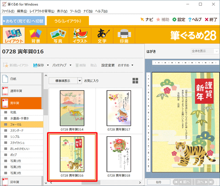Go to first page in preview
The height and width of the screenshot is (186, 220).
176,182
